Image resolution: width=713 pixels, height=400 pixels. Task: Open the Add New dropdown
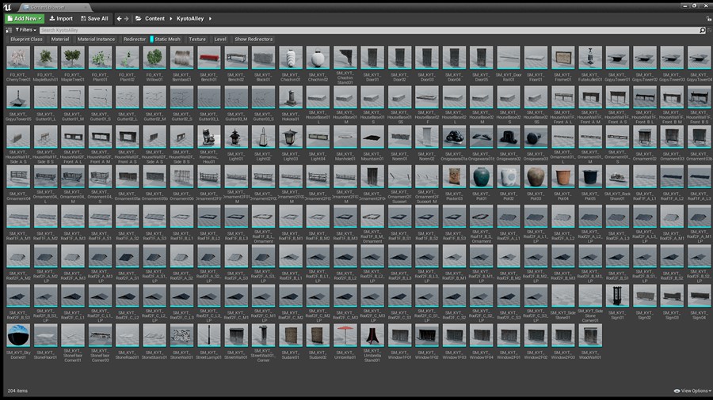tap(23, 18)
